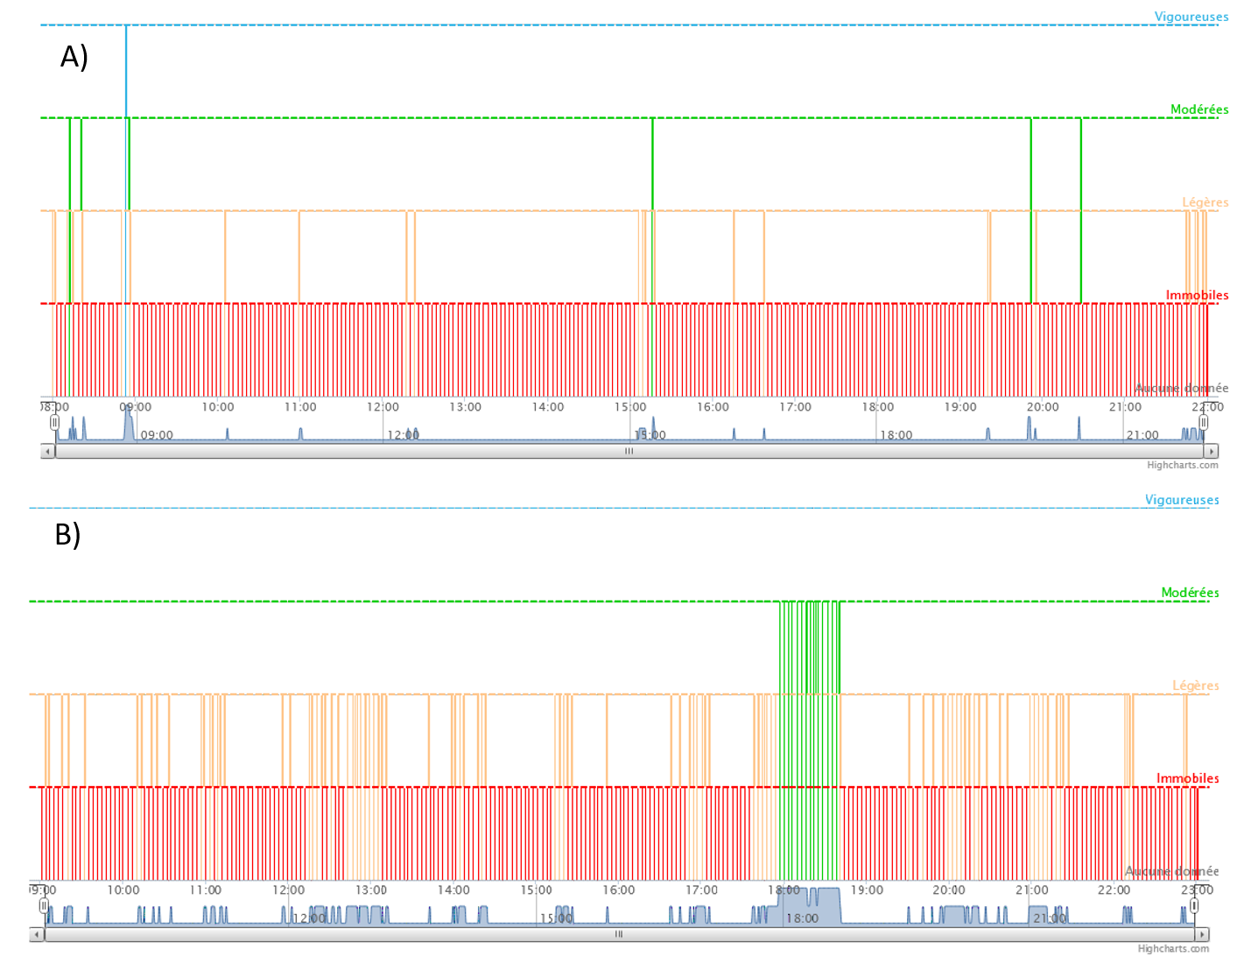This screenshot has width=1251, height=963.
Task: Open Highcharts.com link under chart B
Action: click(1172, 948)
